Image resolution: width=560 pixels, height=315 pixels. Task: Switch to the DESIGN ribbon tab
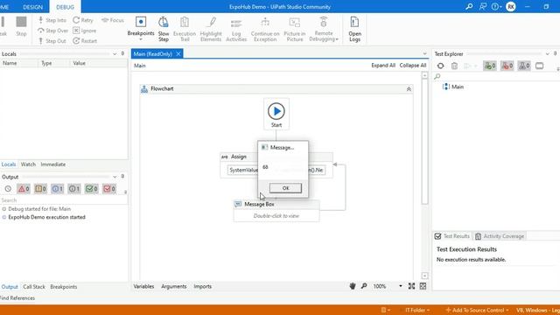[x=32, y=7]
